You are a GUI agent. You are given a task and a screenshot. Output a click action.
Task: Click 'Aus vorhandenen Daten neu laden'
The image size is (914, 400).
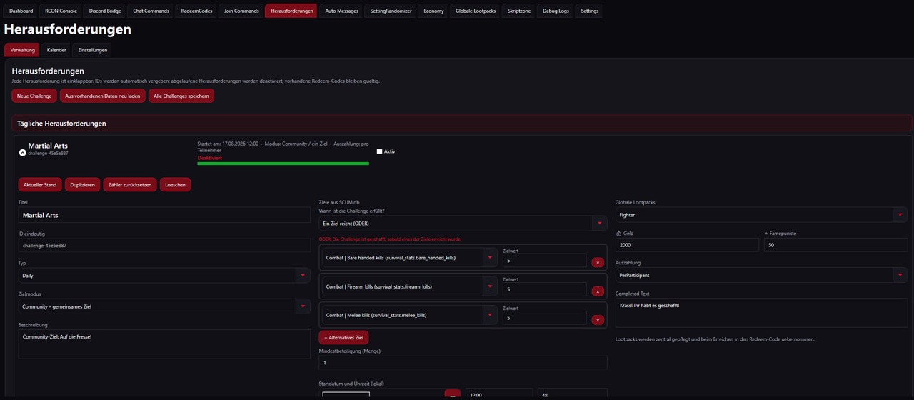(103, 96)
